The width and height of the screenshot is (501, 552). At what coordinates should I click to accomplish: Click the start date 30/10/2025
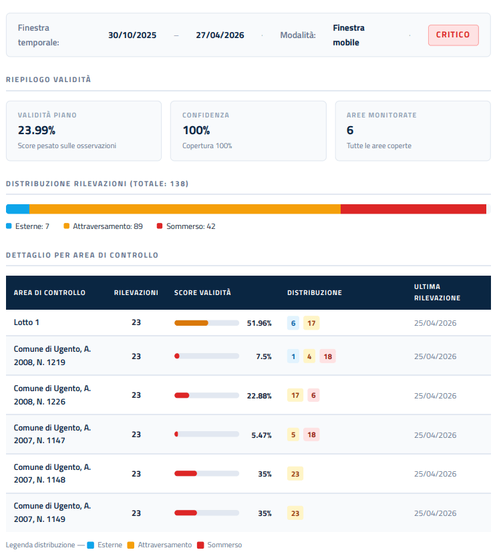pyautogui.click(x=132, y=35)
